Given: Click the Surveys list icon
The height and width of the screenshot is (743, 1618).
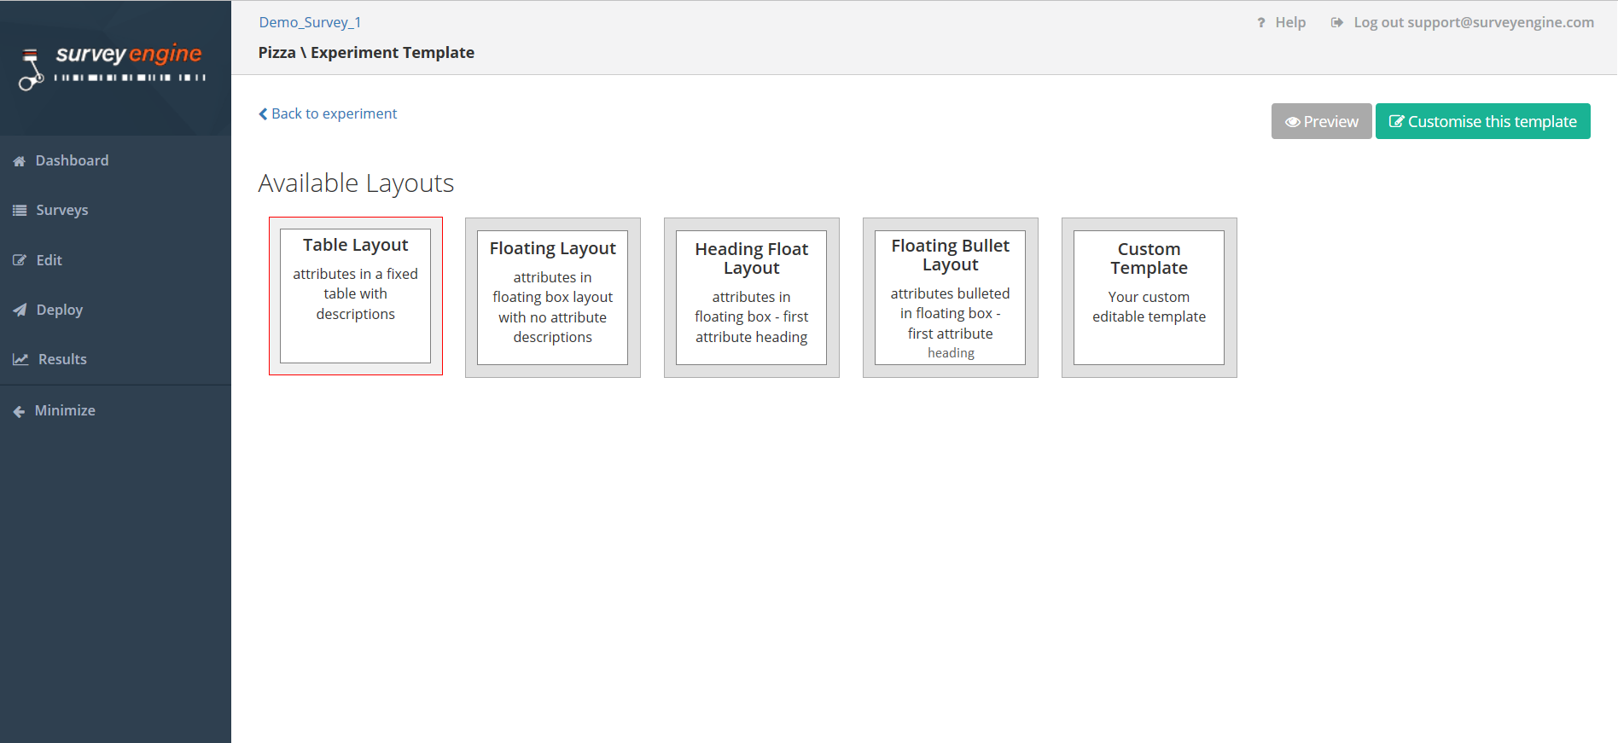Looking at the screenshot, I should click(x=19, y=211).
